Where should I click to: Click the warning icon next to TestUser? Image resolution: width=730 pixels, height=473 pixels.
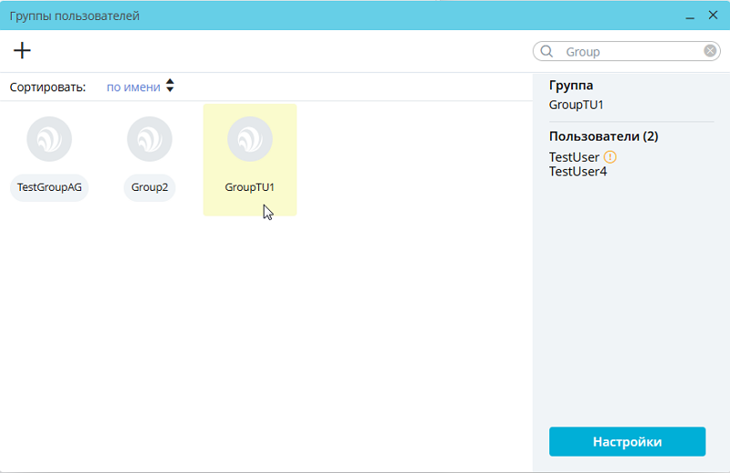[x=610, y=157]
